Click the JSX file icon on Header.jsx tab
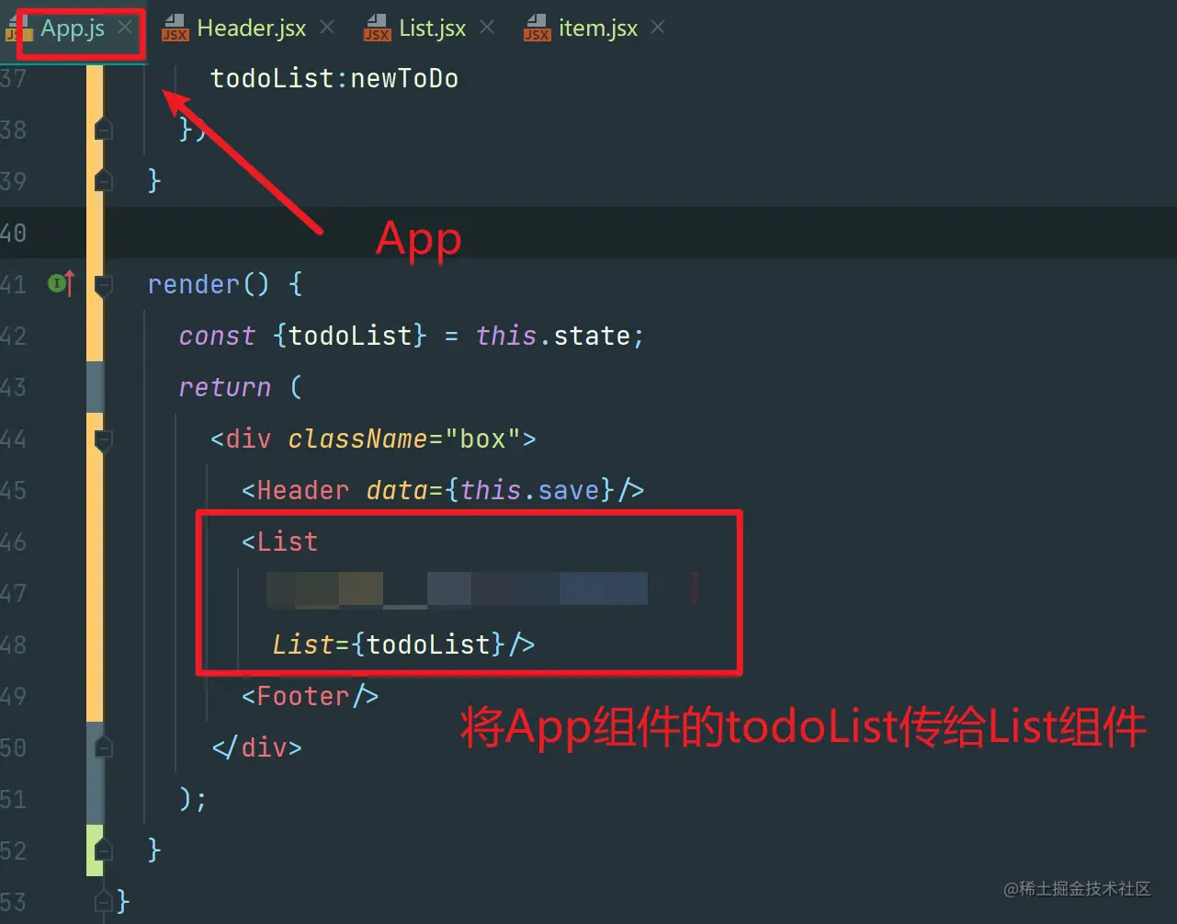Image resolution: width=1177 pixels, height=924 pixels. pyautogui.click(x=175, y=29)
